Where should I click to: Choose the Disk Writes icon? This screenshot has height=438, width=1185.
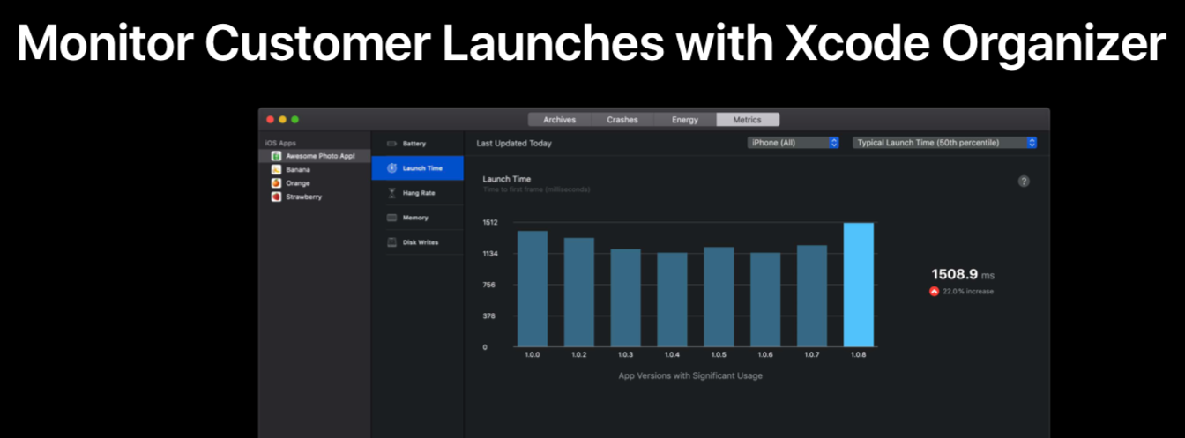[x=392, y=241]
